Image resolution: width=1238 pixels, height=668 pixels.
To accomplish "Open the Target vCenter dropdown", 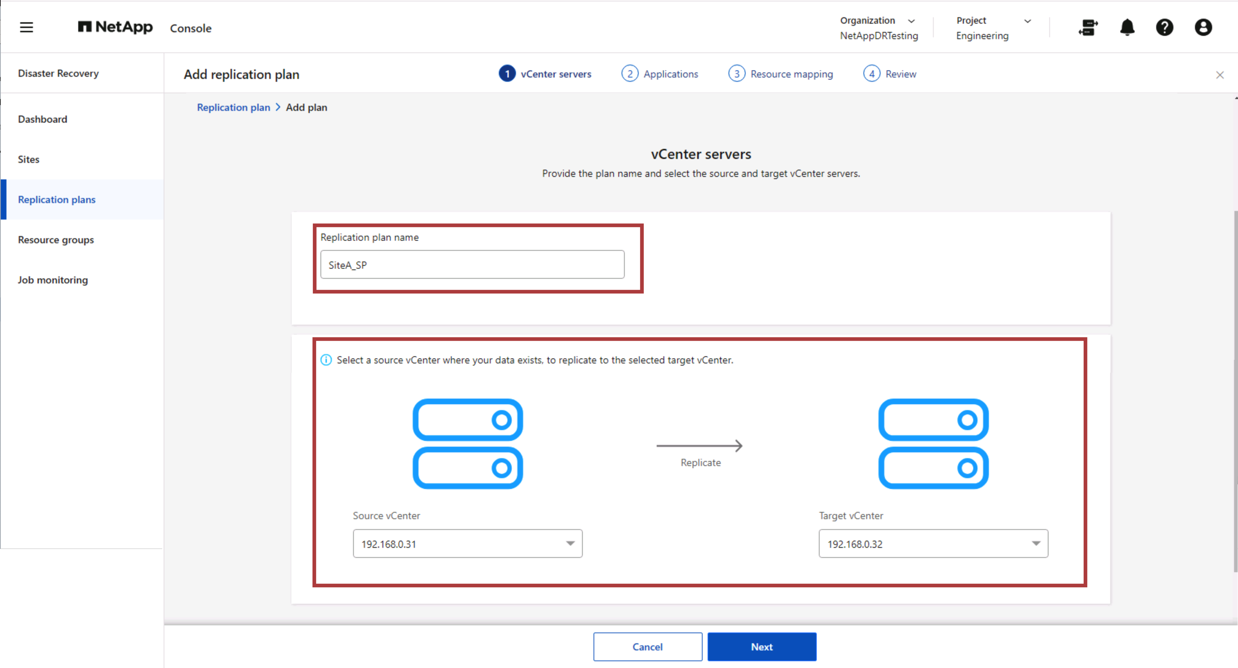I will click(x=1036, y=544).
